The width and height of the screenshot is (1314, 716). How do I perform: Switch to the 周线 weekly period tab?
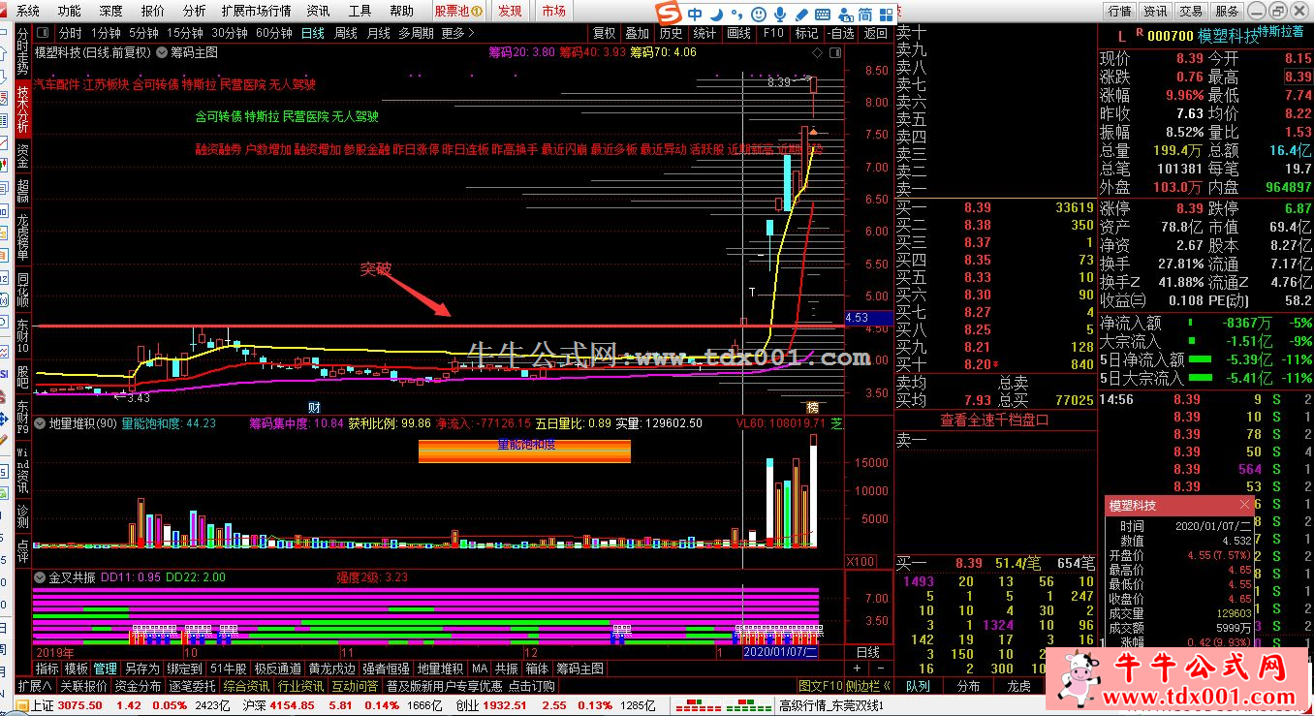click(x=346, y=32)
